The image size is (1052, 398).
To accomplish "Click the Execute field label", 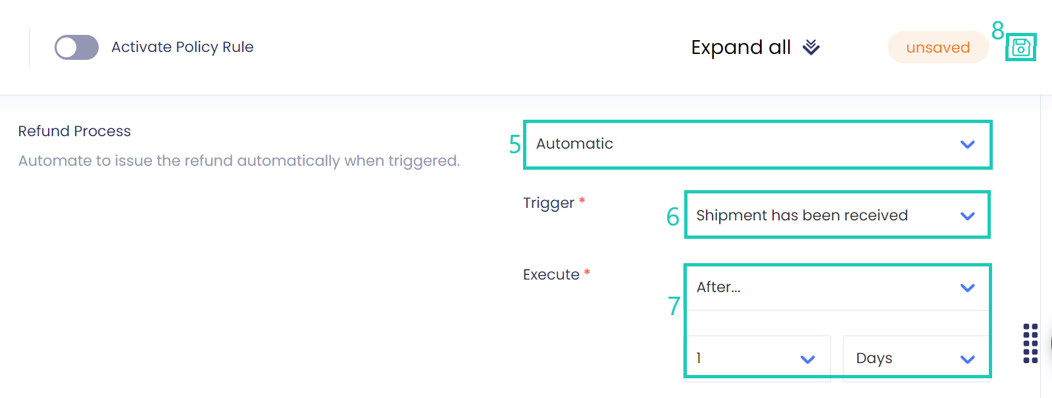I will [551, 274].
